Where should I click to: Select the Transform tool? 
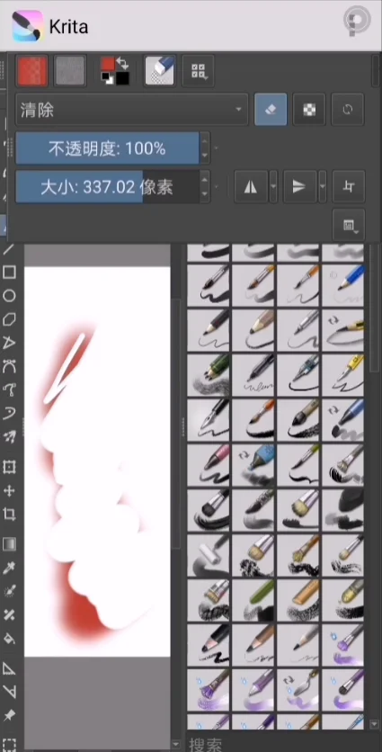(x=9, y=467)
